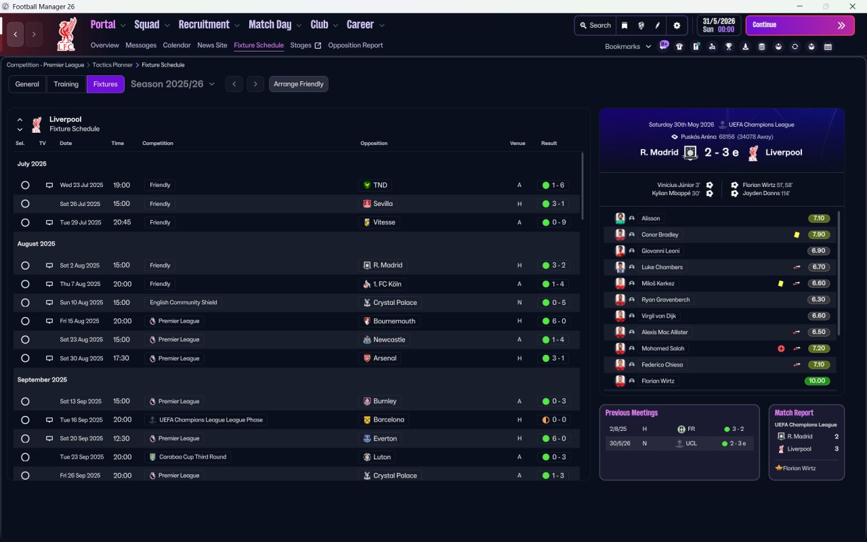
Task: Open the trophy icon in bookmarks bar
Action: pyautogui.click(x=729, y=47)
